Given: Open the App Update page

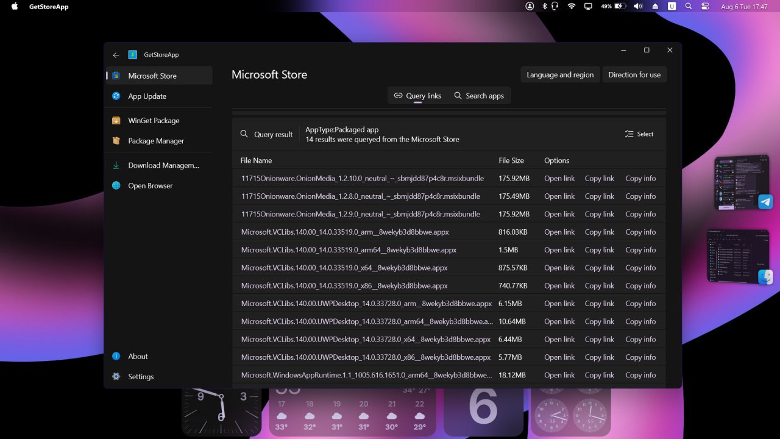Looking at the screenshot, I should click(147, 96).
